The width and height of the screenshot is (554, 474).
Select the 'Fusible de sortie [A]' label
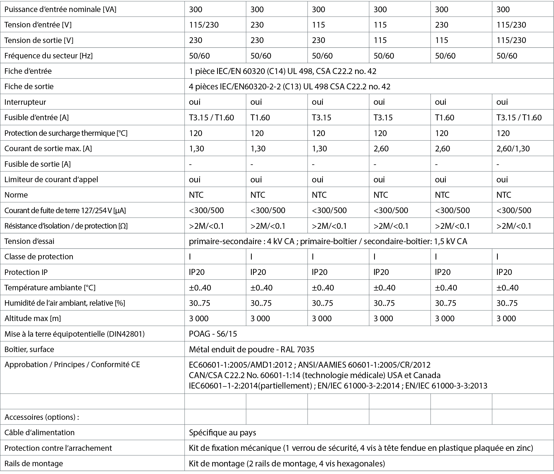pos(38,164)
